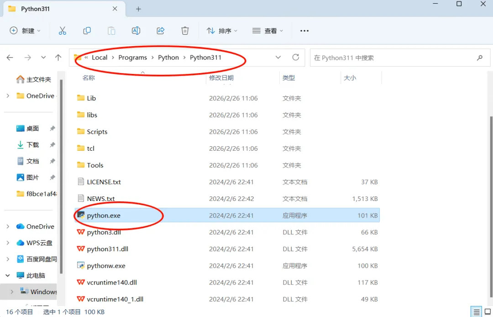This screenshot has height=317, width=493.
Task: Click the Copy icon in toolbar
Action: (x=87, y=31)
